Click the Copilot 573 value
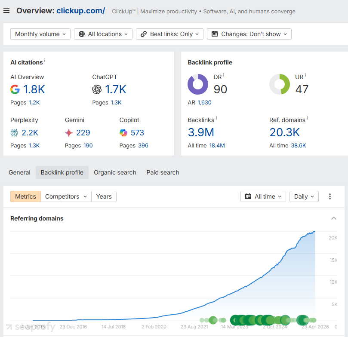Image resolution: width=348 pixels, height=337 pixels. [137, 133]
